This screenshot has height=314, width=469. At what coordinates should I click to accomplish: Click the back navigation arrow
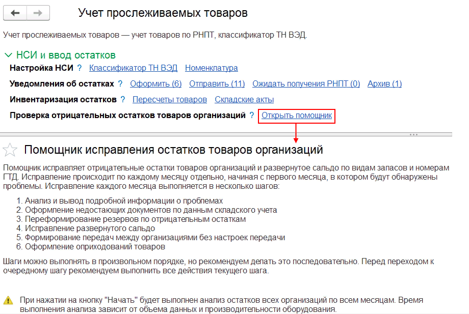tap(15, 13)
